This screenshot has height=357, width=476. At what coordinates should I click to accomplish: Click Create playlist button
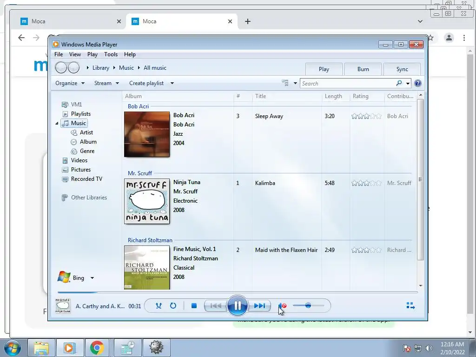click(146, 83)
